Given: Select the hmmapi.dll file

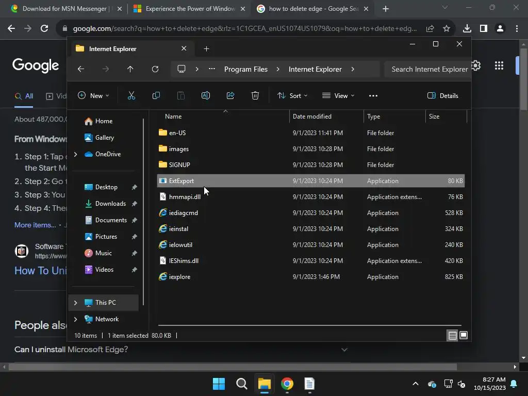Looking at the screenshot, I should coord(311,196).
